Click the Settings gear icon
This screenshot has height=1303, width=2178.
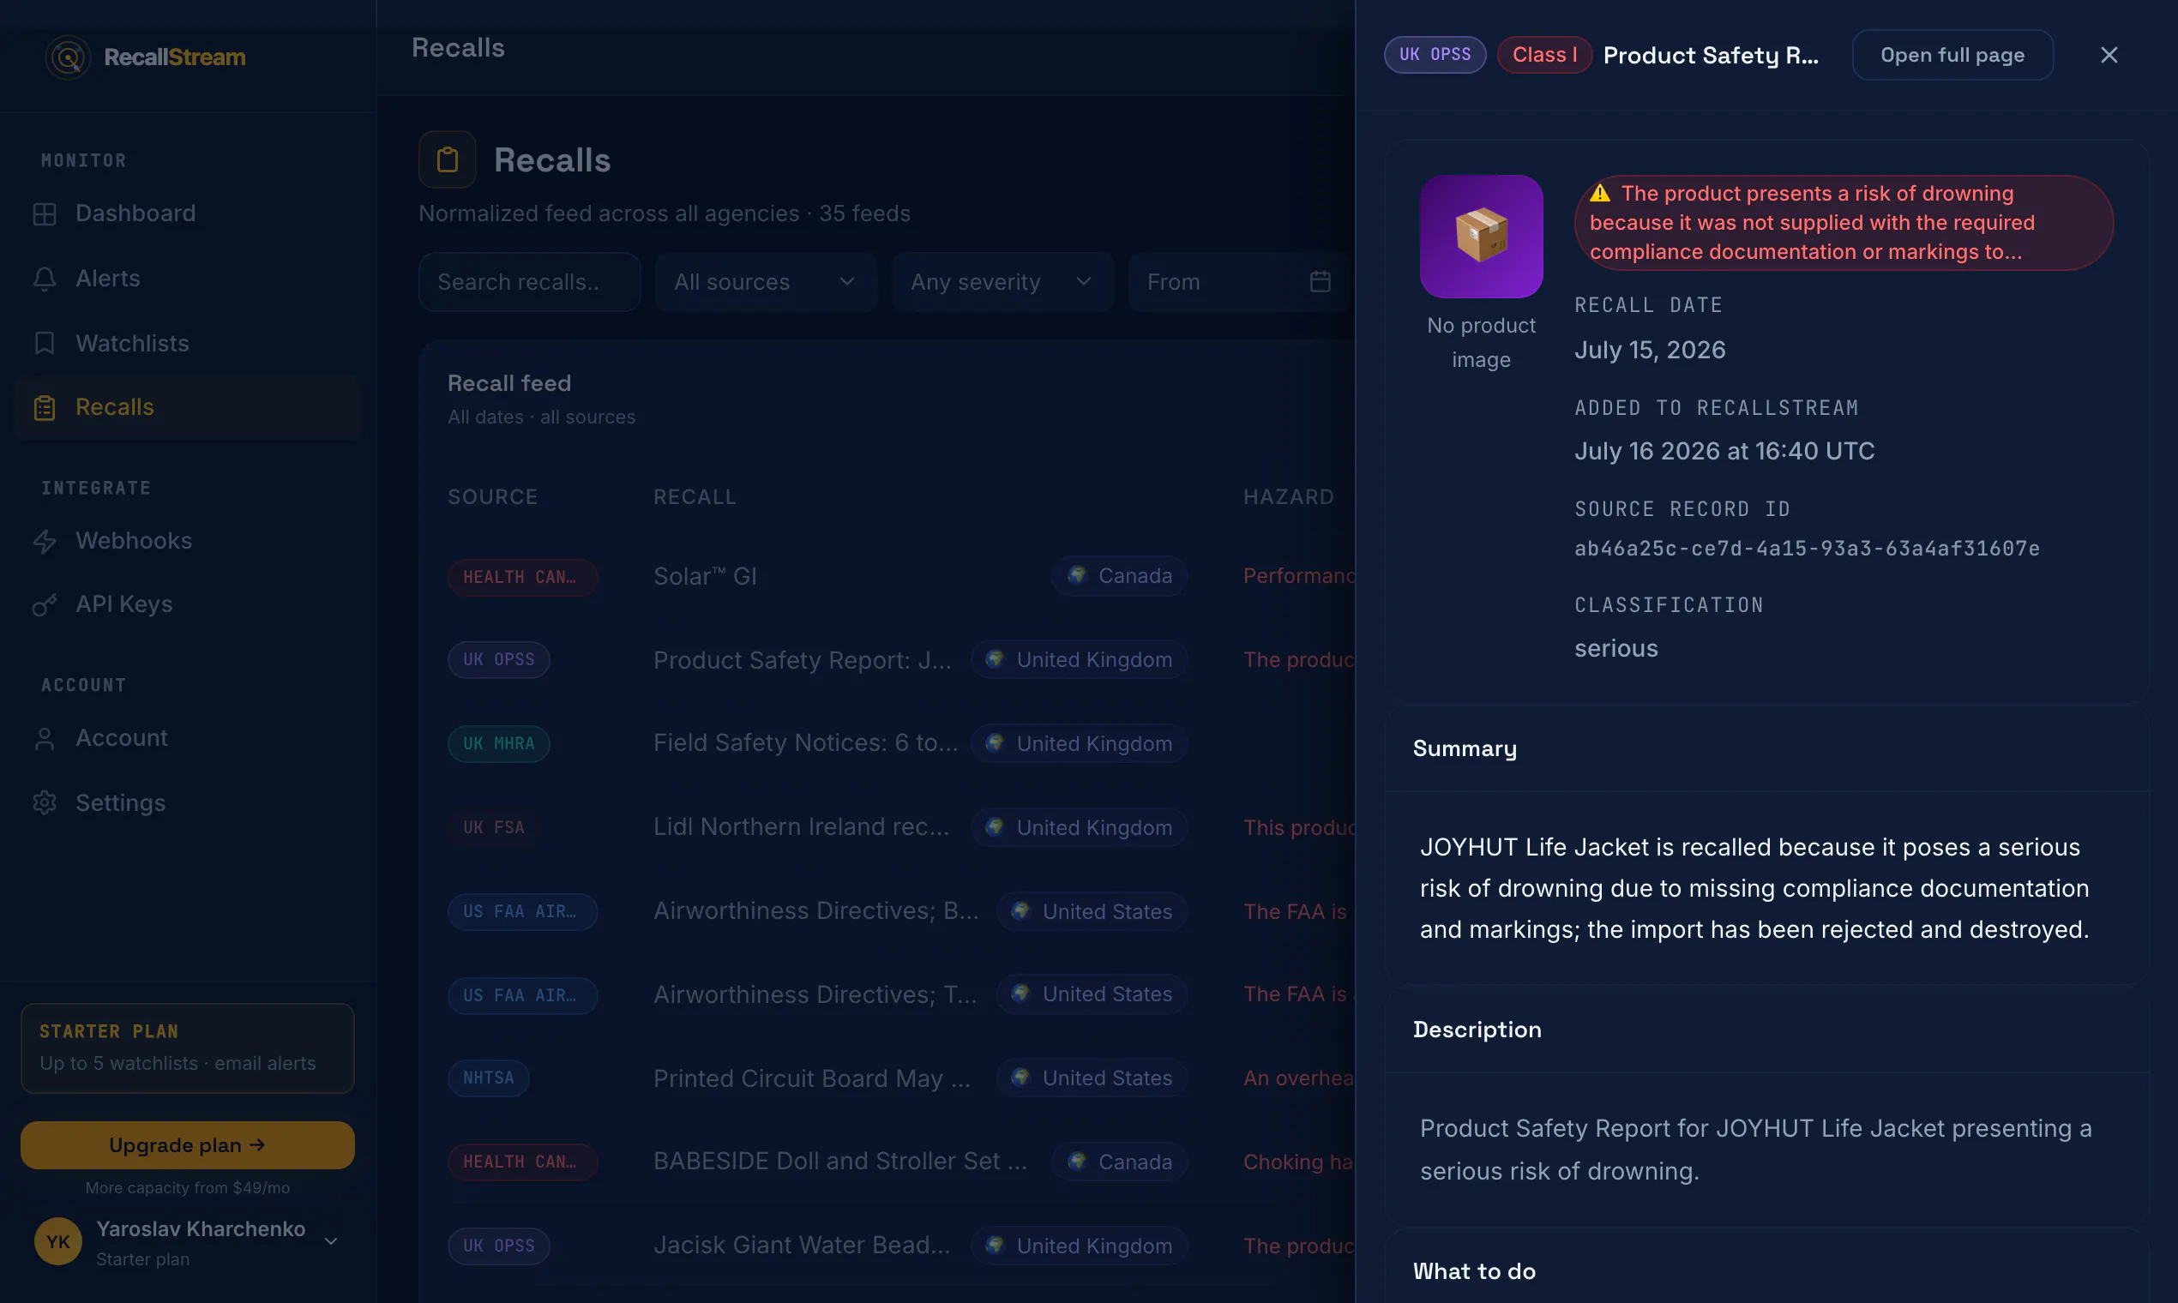pos(45,802)
